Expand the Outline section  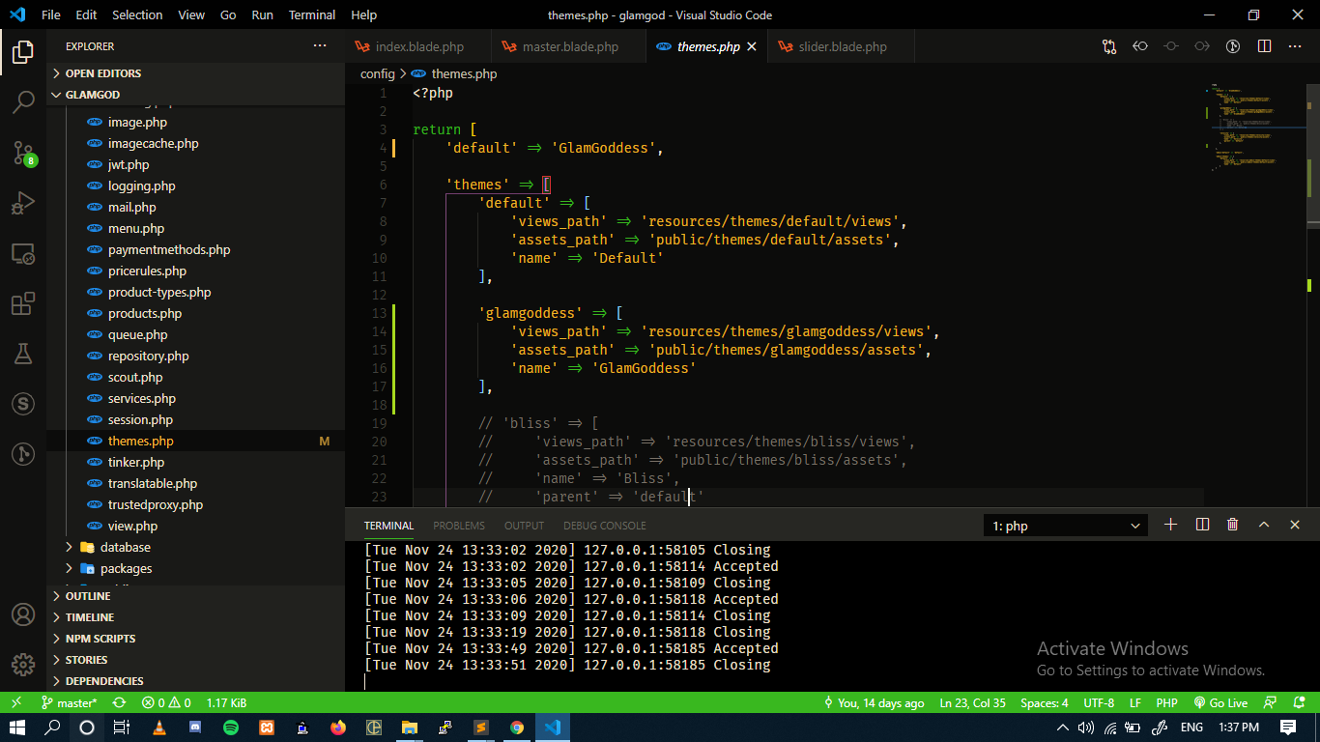(195, 596)
